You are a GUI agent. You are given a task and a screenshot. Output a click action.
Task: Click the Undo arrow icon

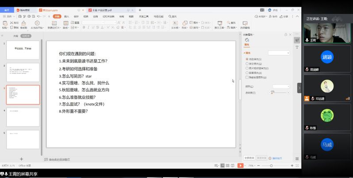pos(38,16)
